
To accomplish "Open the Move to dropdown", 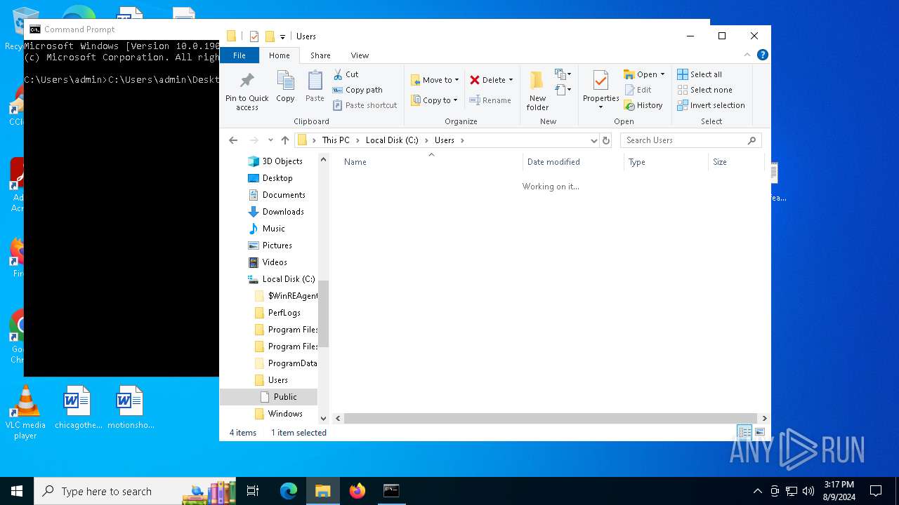I will pos(435,80).
